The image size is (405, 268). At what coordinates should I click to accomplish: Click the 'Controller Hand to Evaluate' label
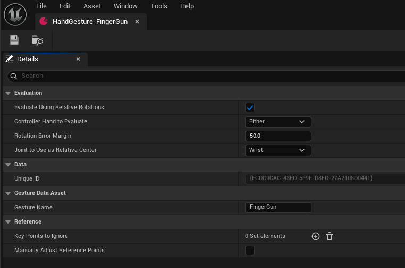point(50,121)
